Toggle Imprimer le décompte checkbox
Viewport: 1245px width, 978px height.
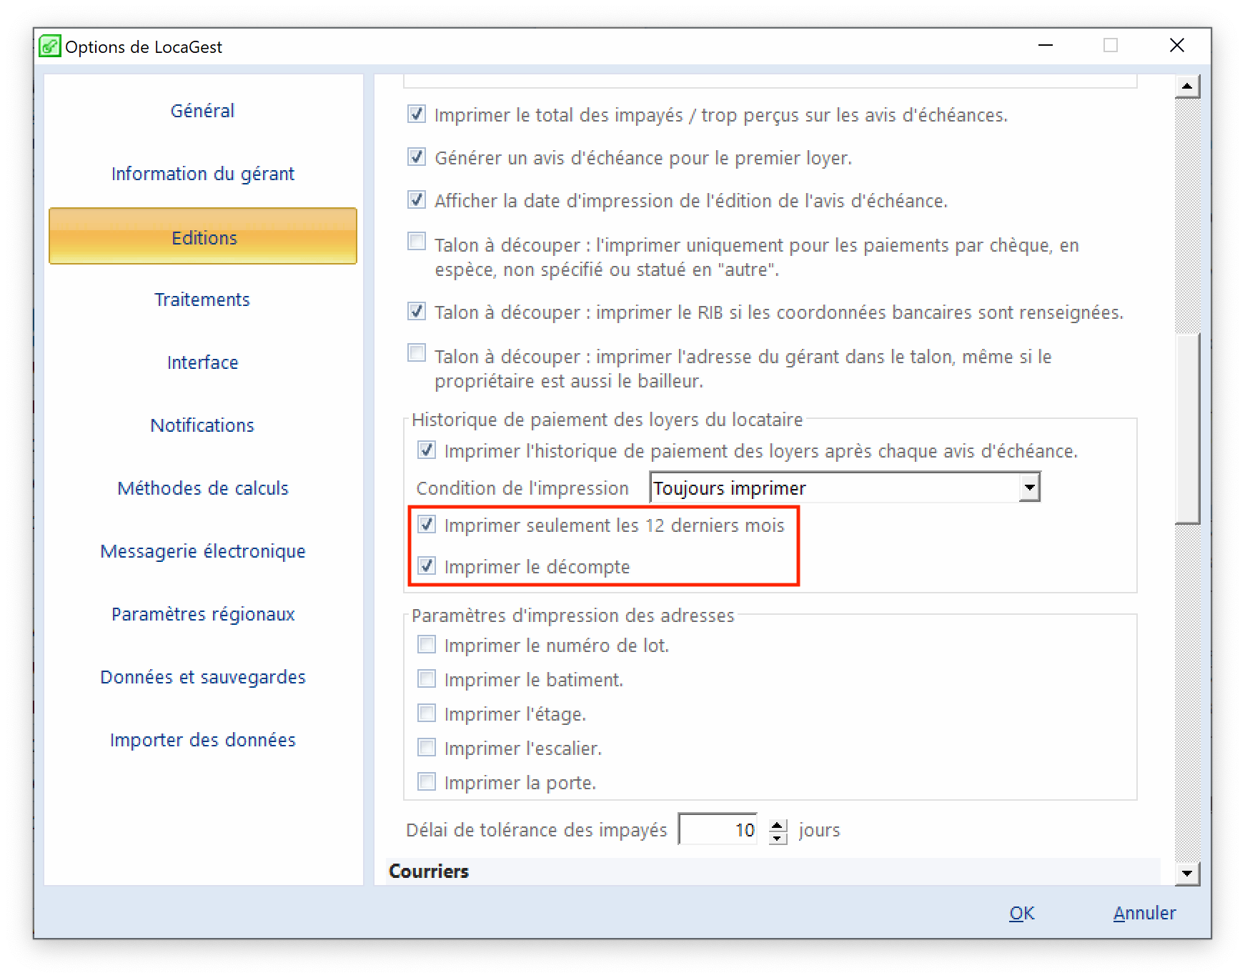click(427, 565)
